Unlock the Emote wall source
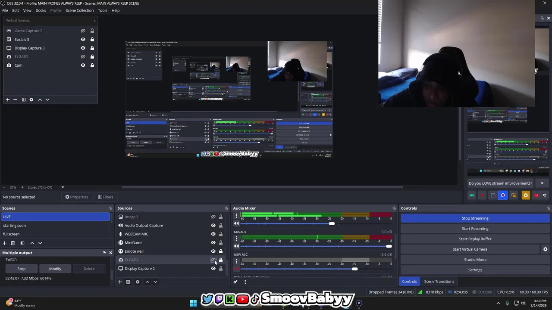The width and height of the screenshot is (552, 310). click(221, 251)
